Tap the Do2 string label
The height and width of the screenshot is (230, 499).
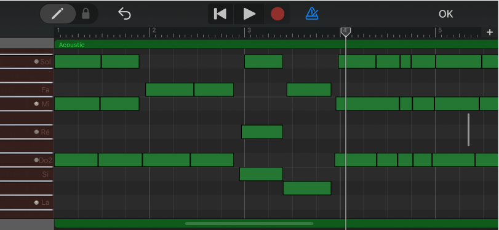[45, 160]
